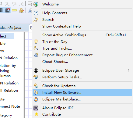The image size is (133, 118).
Task: Toggle snap to grid magnet button
Action: click(8, 10)
